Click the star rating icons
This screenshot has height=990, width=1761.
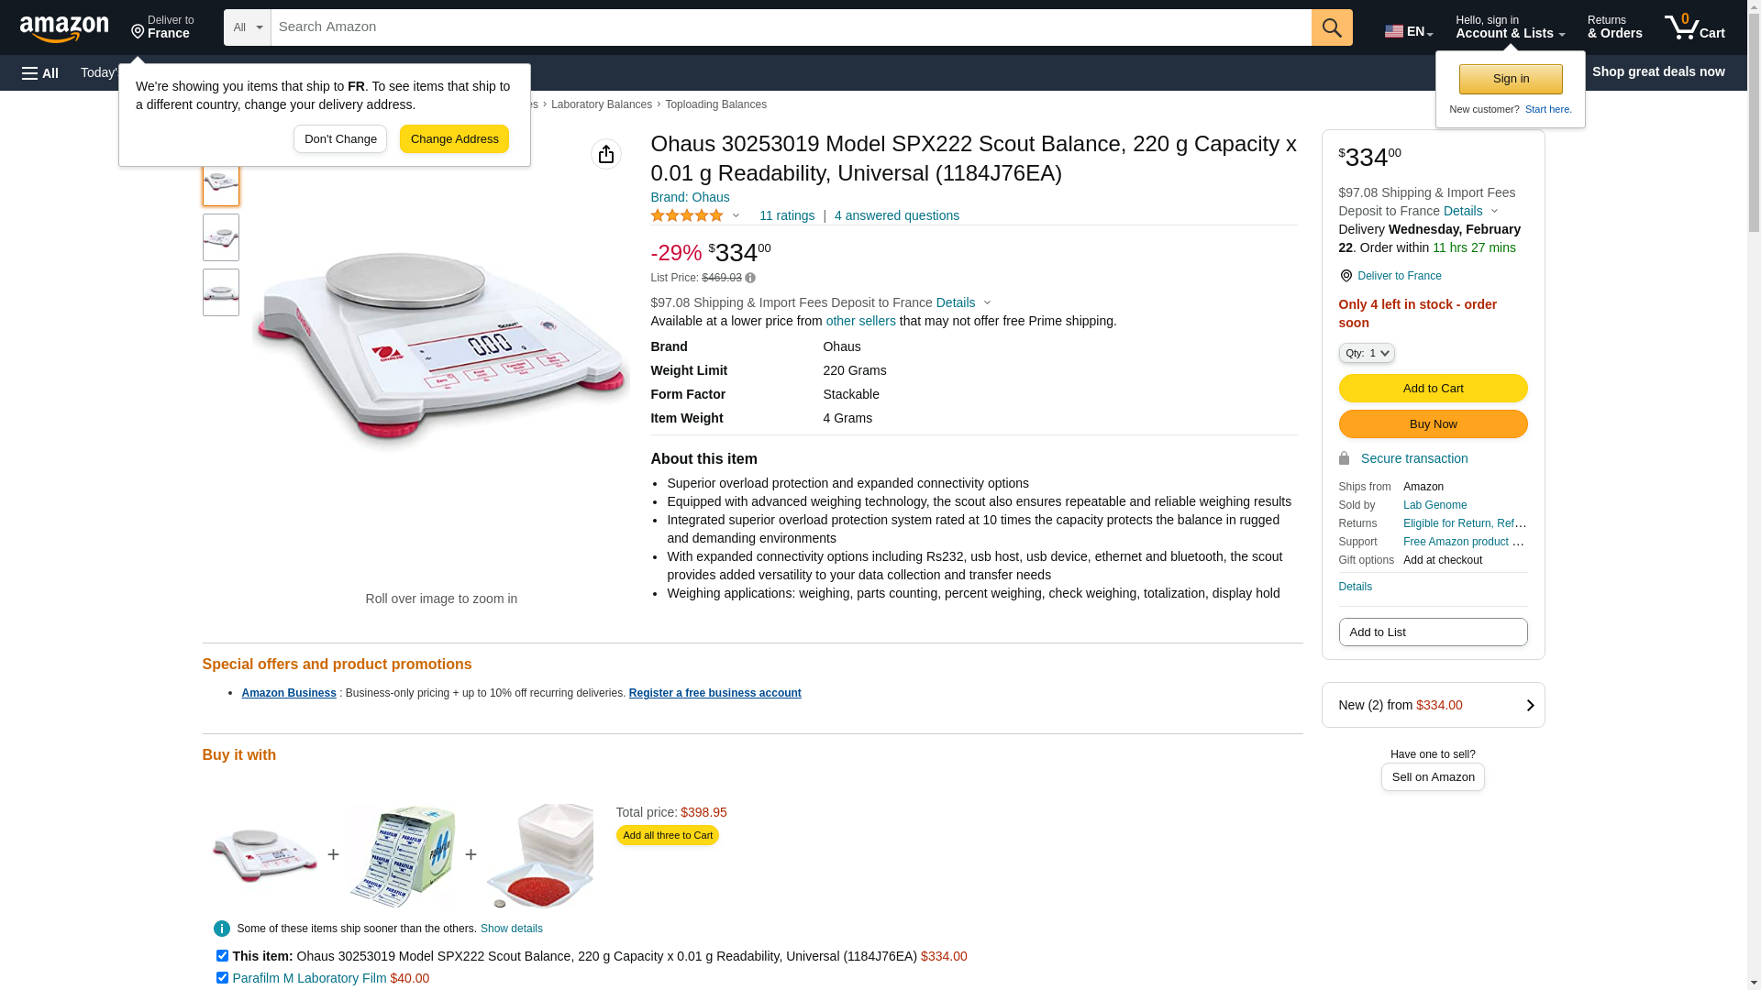coord(687,215)
